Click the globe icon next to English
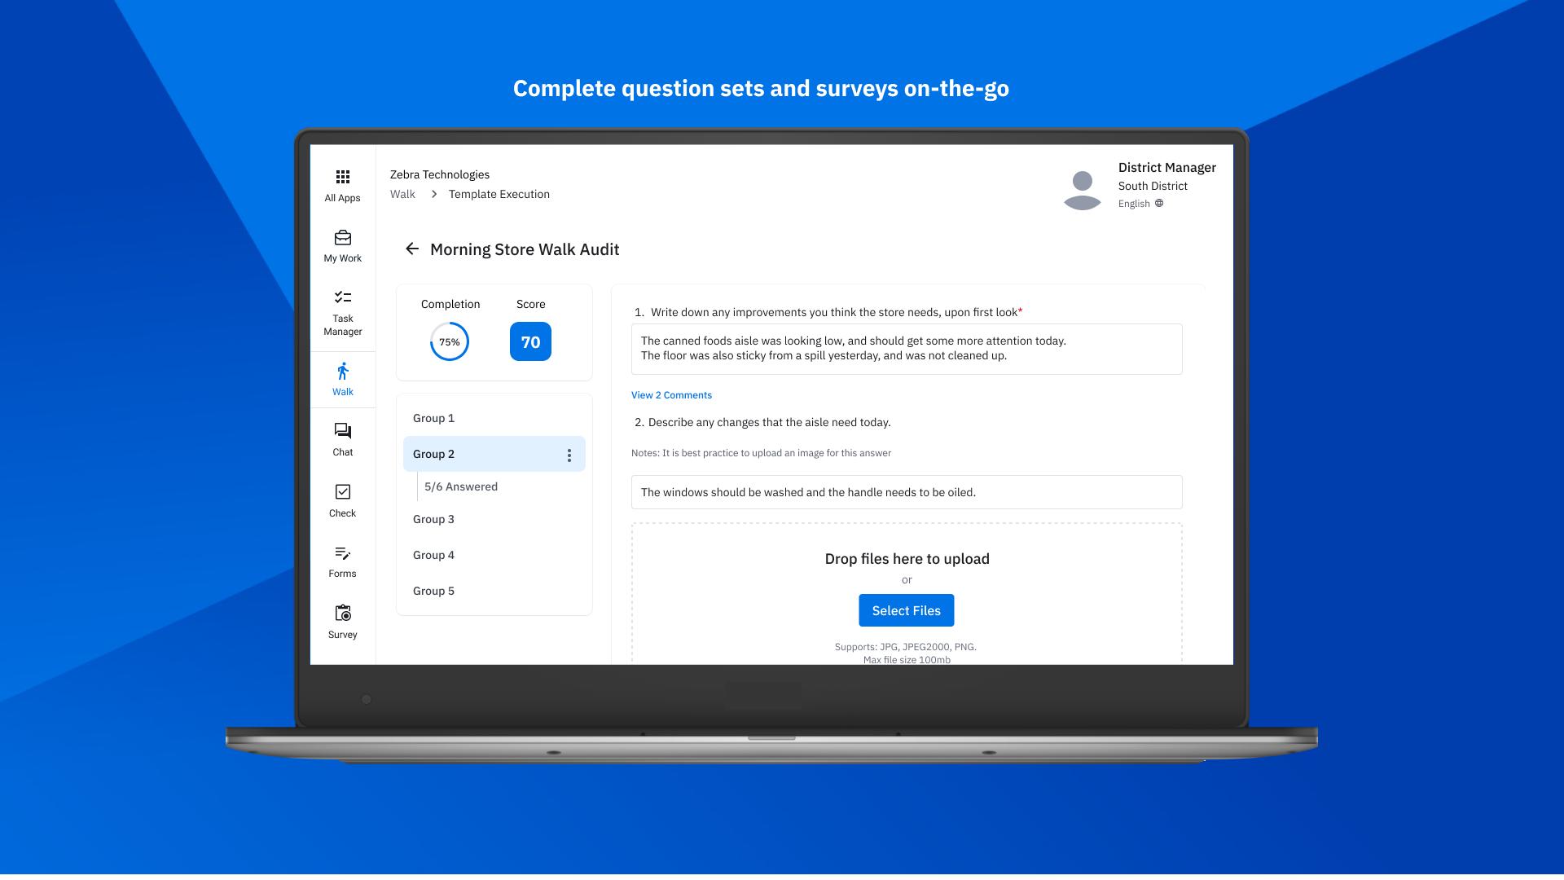The height and width of the screenshot is (880, 1564). (x=1159, y=203)
